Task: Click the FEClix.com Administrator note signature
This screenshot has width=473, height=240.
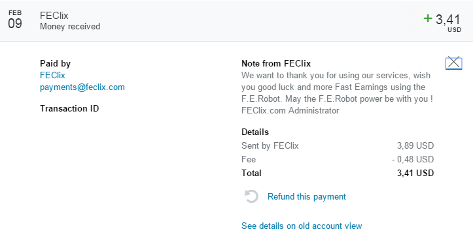Action: coord(290,110)
